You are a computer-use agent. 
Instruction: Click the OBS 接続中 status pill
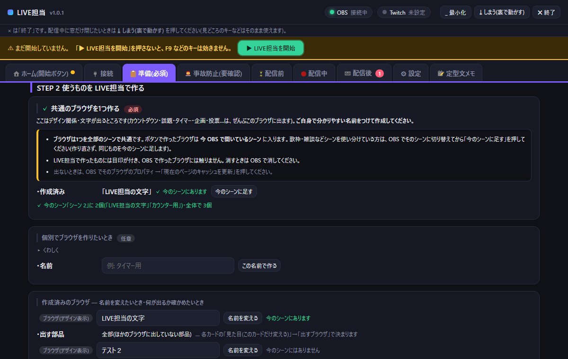[349, 12]
